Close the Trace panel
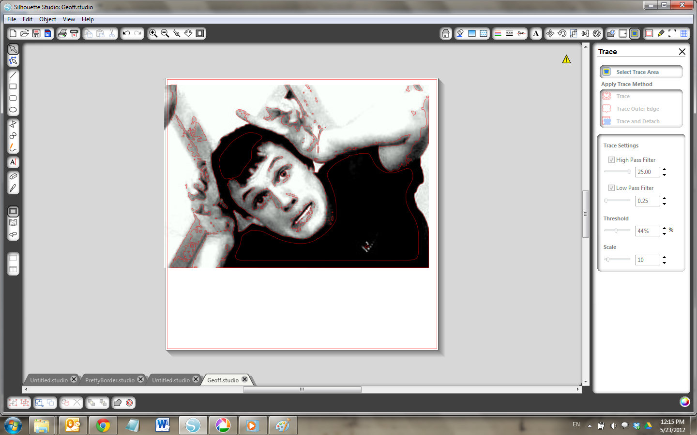Viewport: 697px width, 435px height. 682,52
